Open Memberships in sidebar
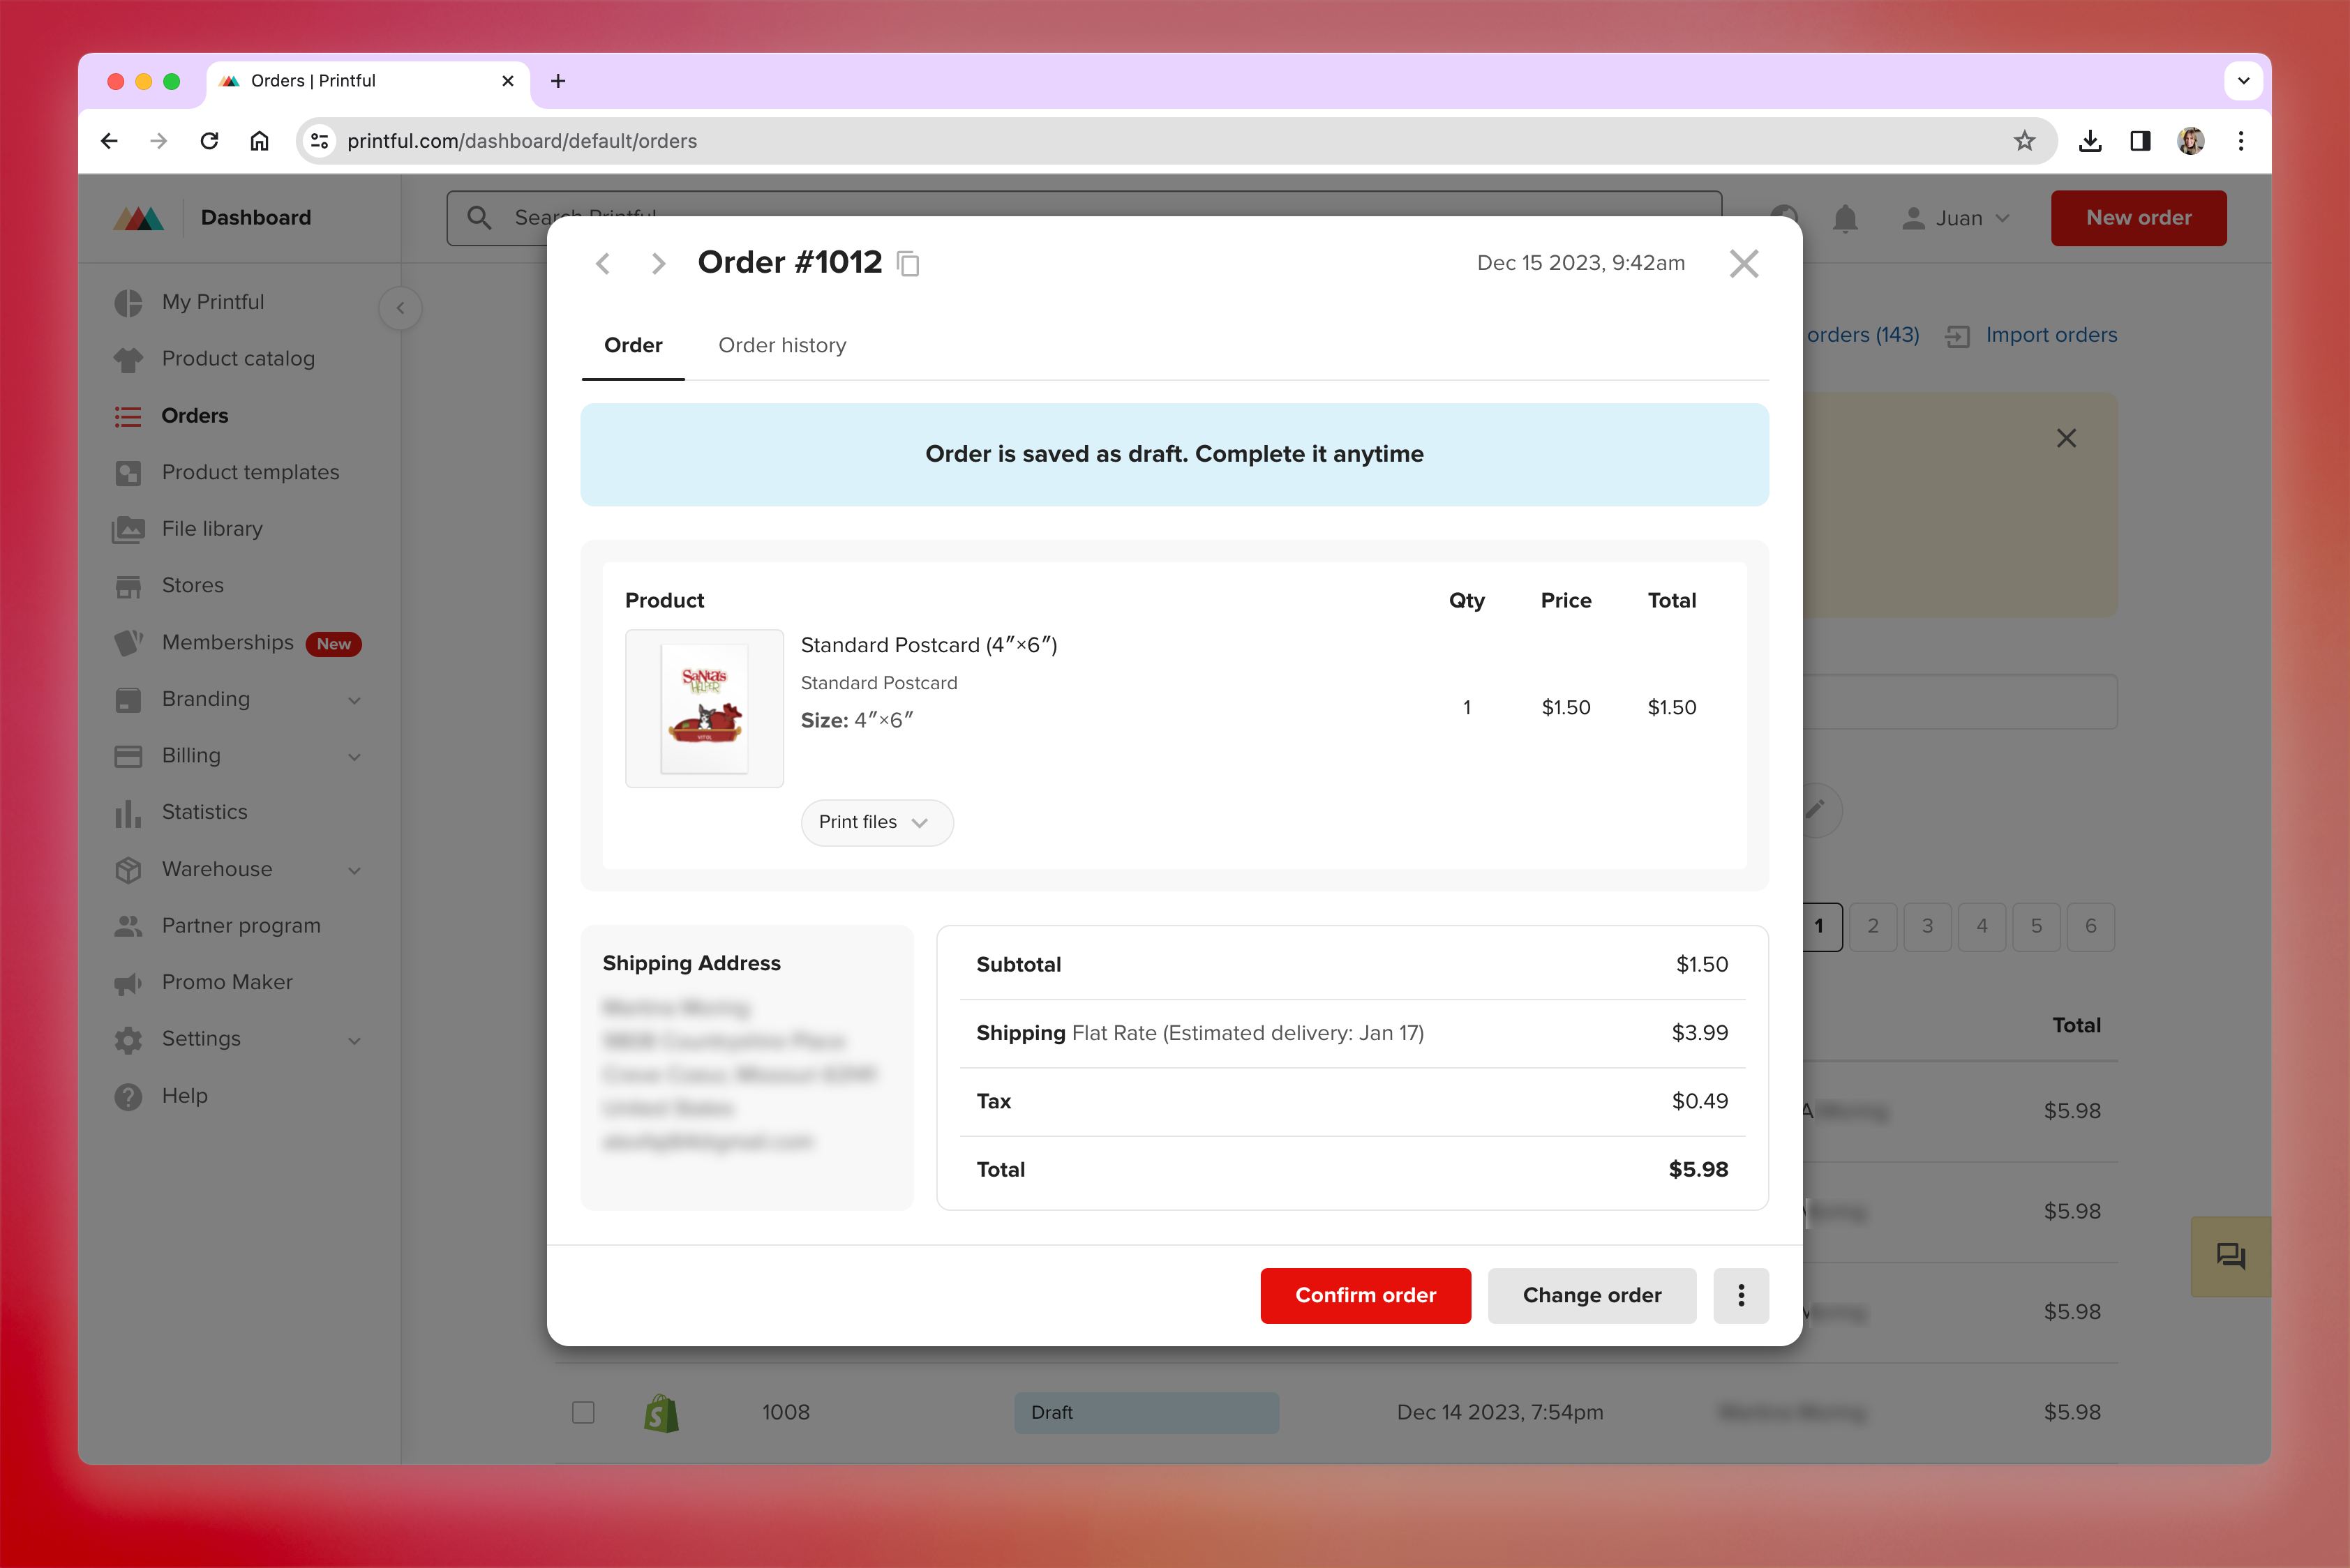 click(x=227, y=642)
